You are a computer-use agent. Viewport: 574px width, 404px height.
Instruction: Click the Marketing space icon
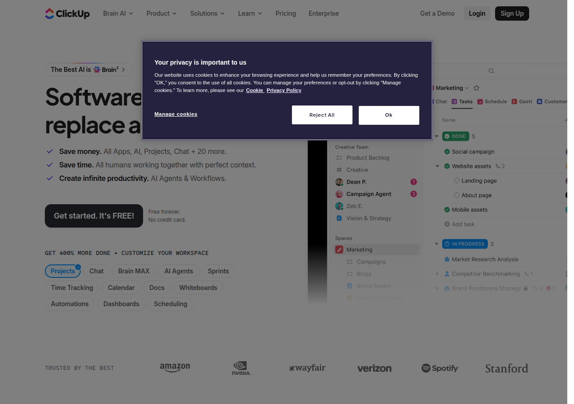tap(339, 250)
